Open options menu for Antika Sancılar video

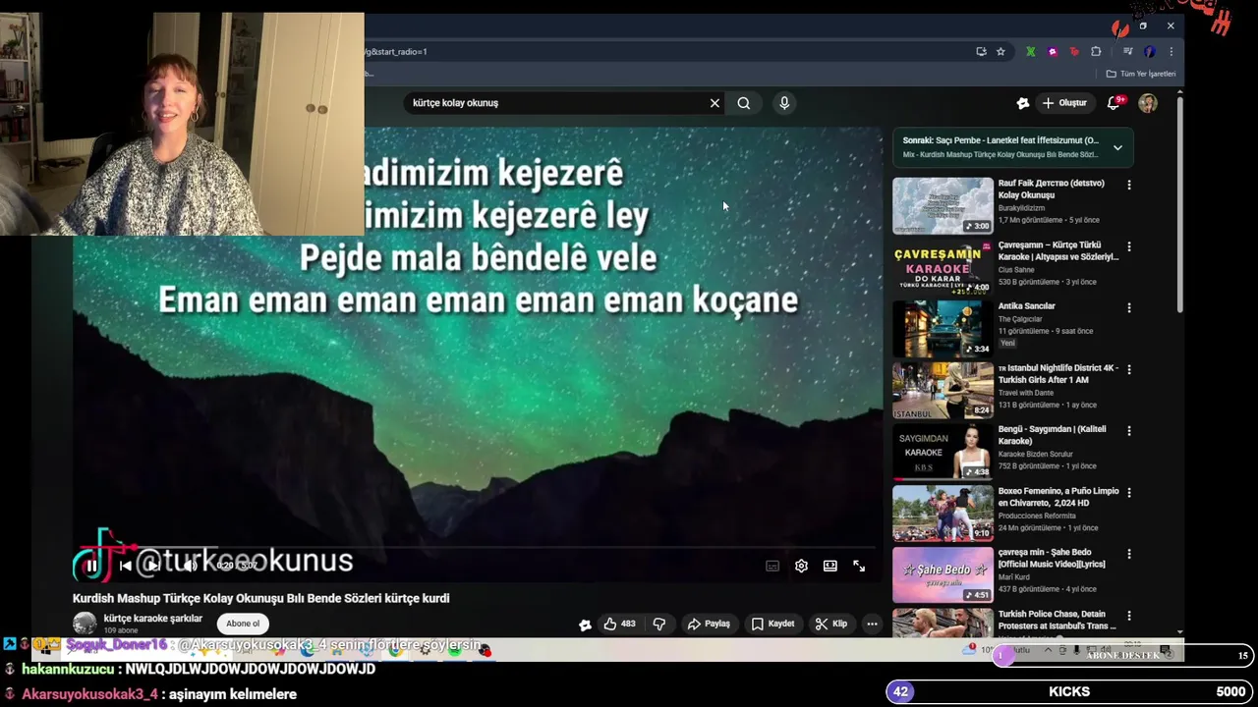[x=1128, y=307]
